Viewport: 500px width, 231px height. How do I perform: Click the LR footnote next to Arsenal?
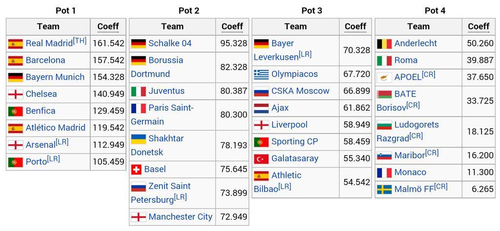(62, 142)
